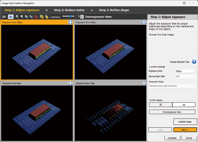Click the zoom out magnifier icon

coord(21,17)
